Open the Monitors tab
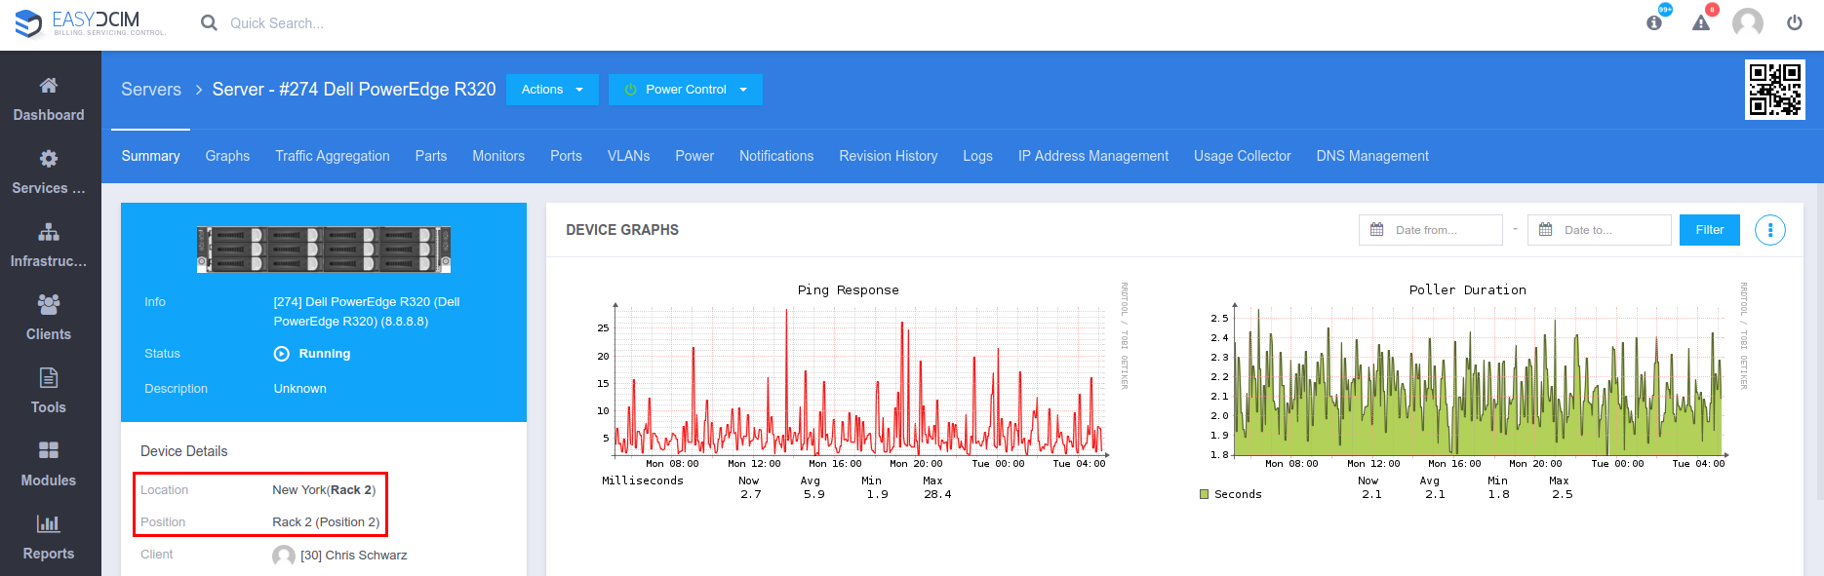 (498, 156)
